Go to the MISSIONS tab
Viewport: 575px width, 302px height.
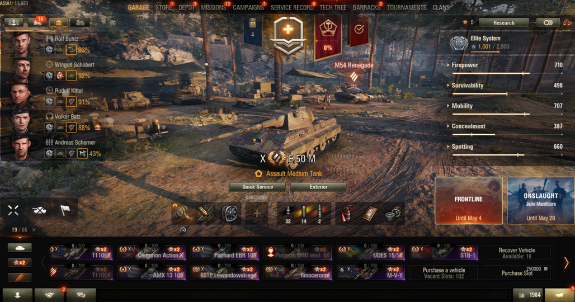point(214,7)
